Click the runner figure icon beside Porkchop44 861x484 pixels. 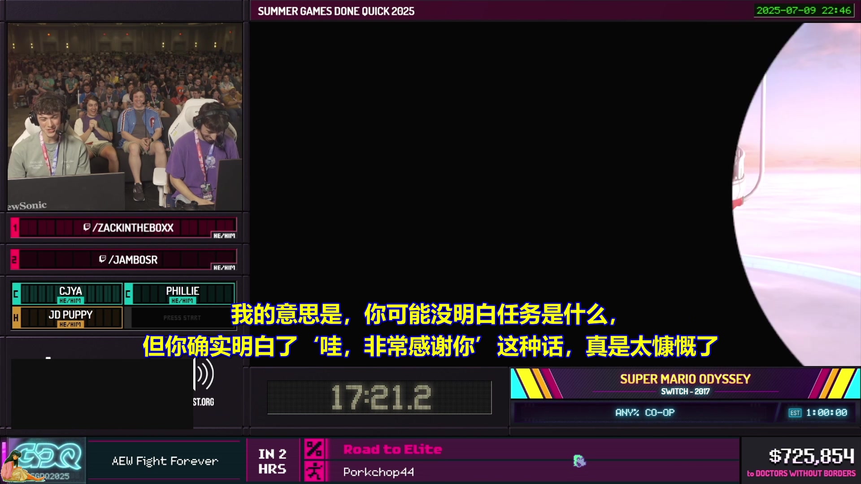click(314, 471)
